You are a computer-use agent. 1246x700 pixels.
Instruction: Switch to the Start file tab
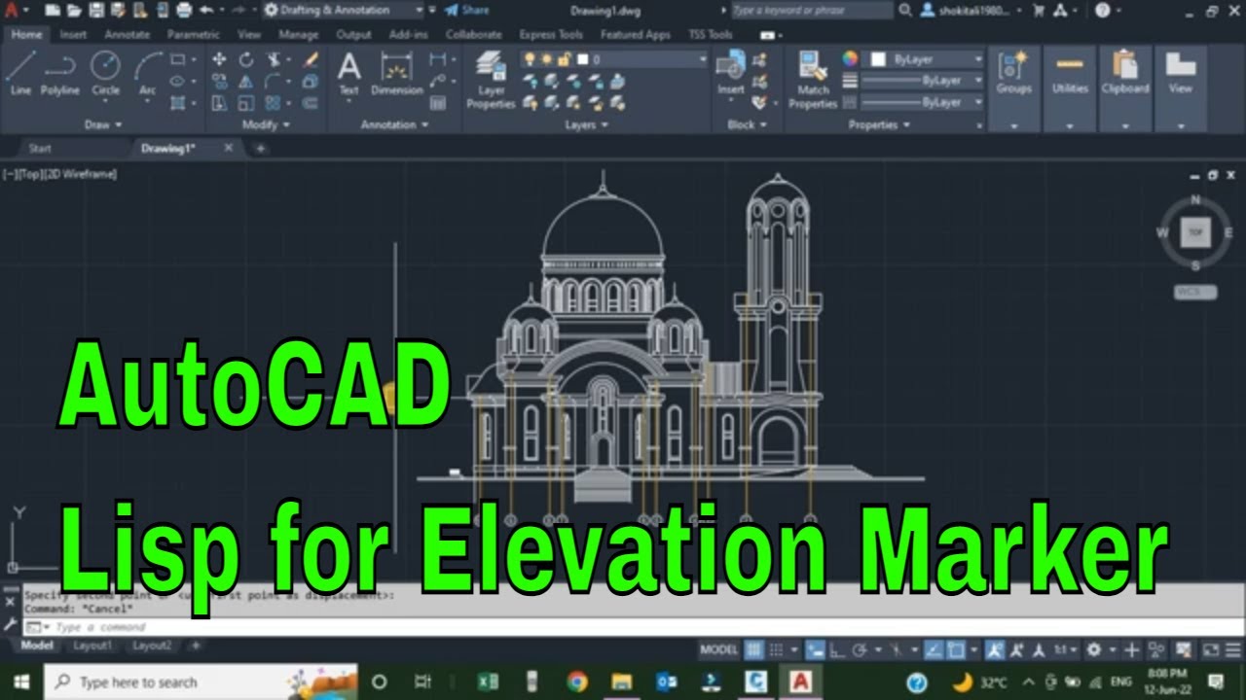(x=40, y=148)
